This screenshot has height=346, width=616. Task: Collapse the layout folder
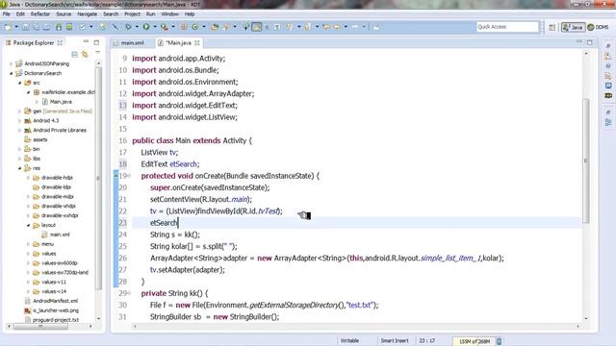[28, 225]
